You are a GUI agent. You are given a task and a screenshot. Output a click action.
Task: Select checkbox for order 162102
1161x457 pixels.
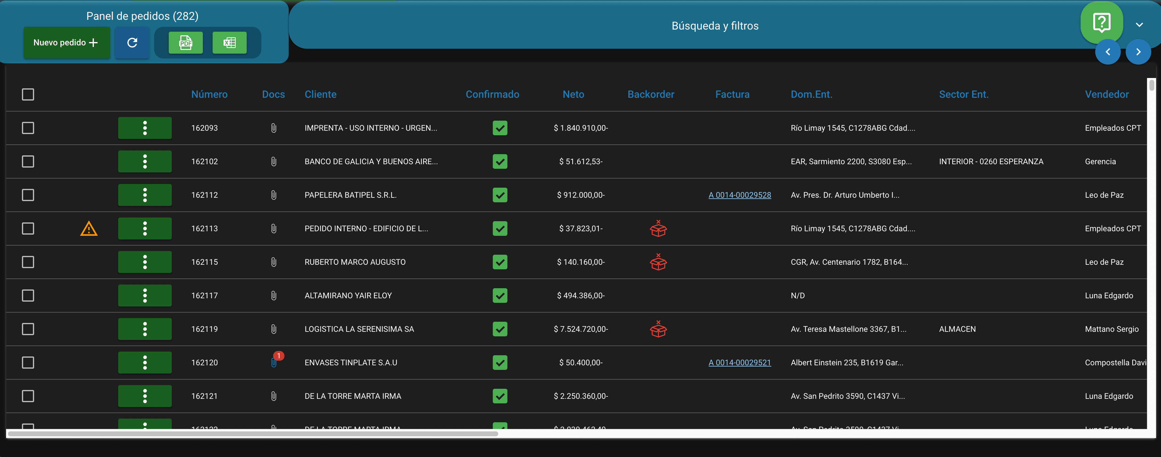click(x=28, y=161)
